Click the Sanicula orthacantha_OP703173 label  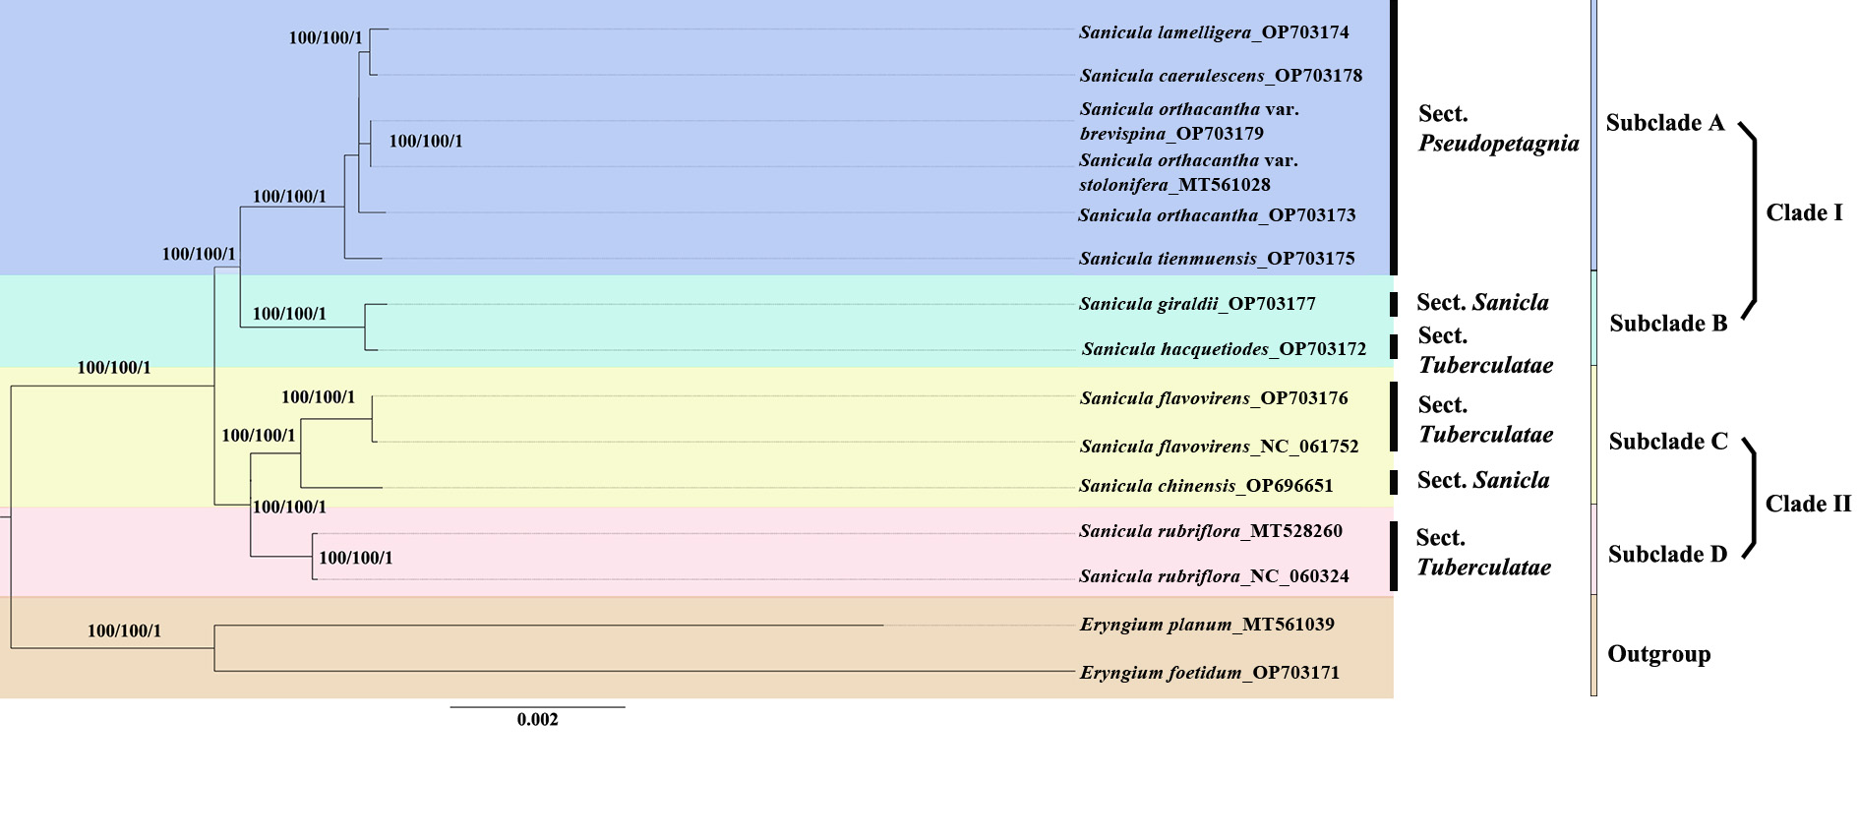pyautogui.click(x=1216, y=215)
